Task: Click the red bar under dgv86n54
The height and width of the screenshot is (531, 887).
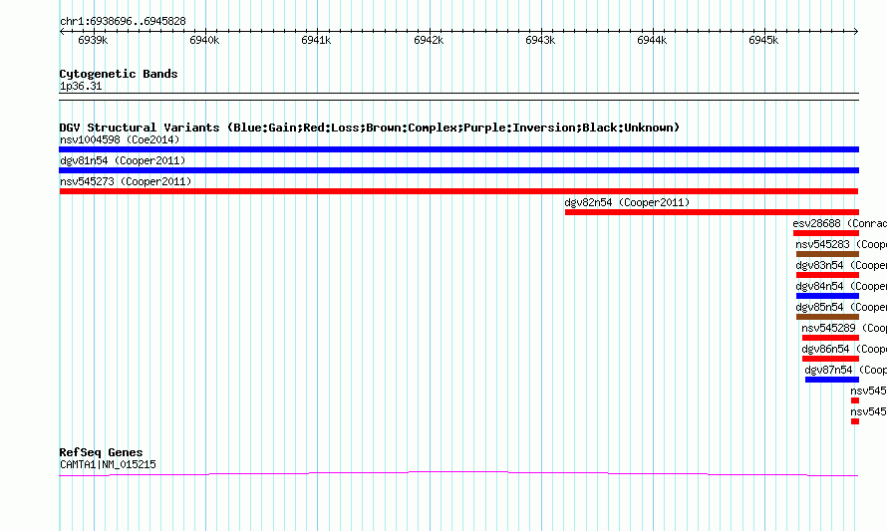Action: (x=830, y=359)
